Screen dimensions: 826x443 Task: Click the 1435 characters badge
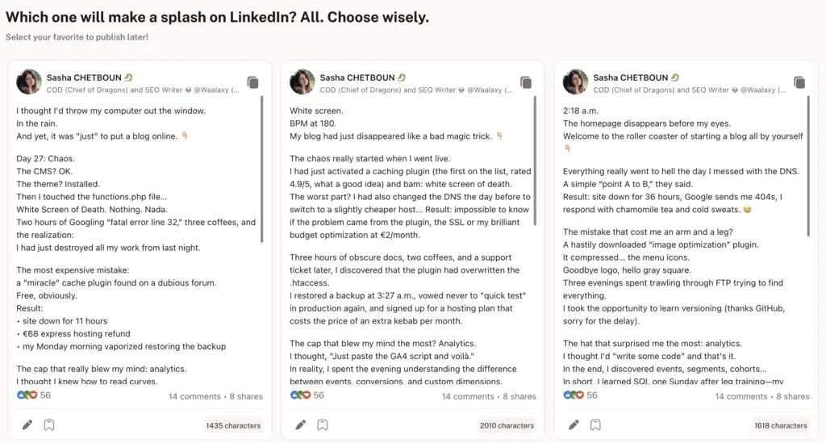tap(233, 425)
